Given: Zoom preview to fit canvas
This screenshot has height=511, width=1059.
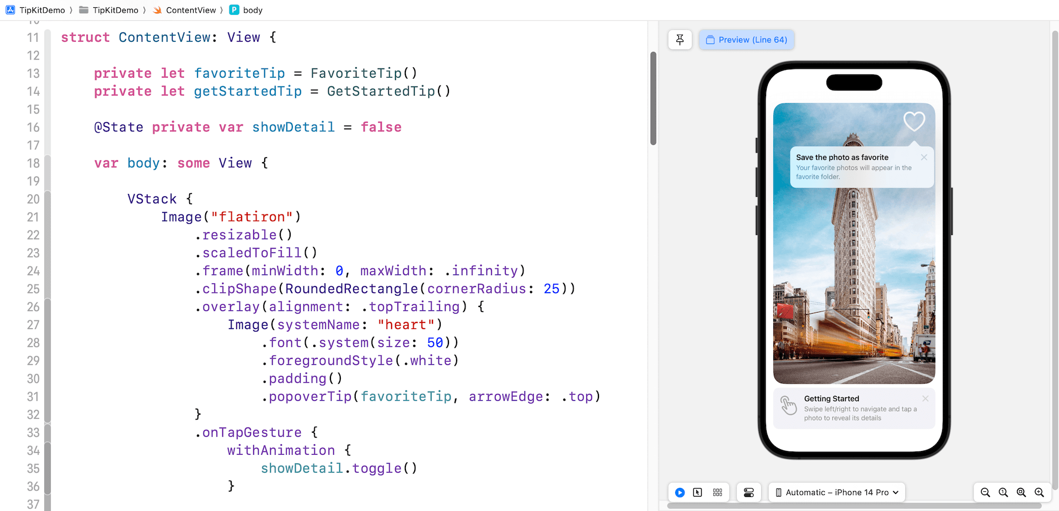Looking at the screenshot, I should pyautogui.click(x=1021, y=492).
